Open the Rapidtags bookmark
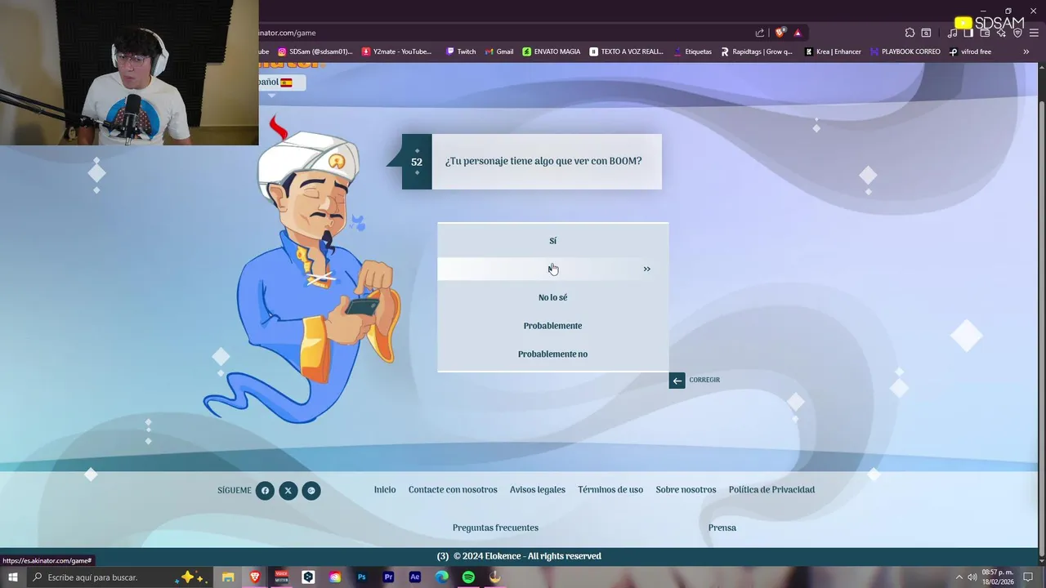The image size is (1046, 588). point(757,51)
